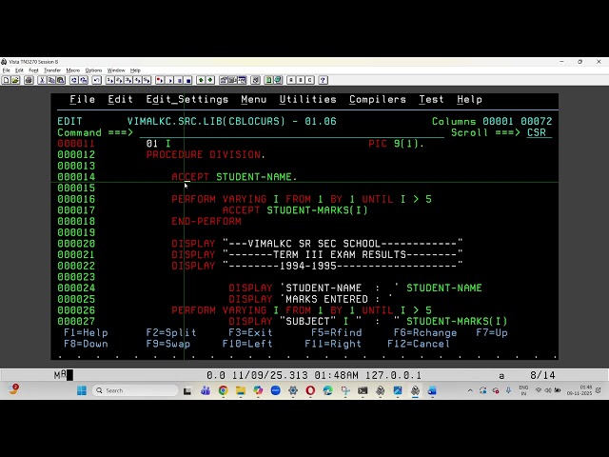Click line number 000020
The height and width of the screenshot is (457, 609).
[76, 244]
